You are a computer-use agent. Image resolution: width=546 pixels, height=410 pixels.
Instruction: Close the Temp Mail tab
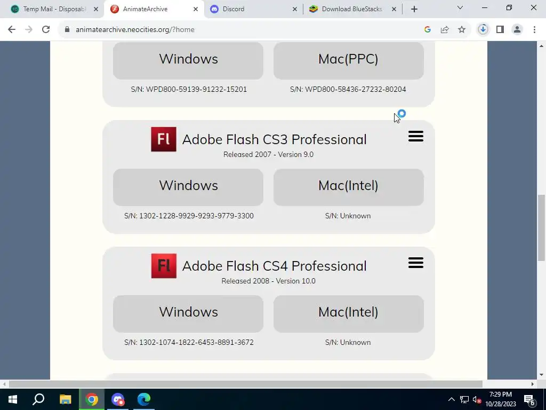coord(96,9)
